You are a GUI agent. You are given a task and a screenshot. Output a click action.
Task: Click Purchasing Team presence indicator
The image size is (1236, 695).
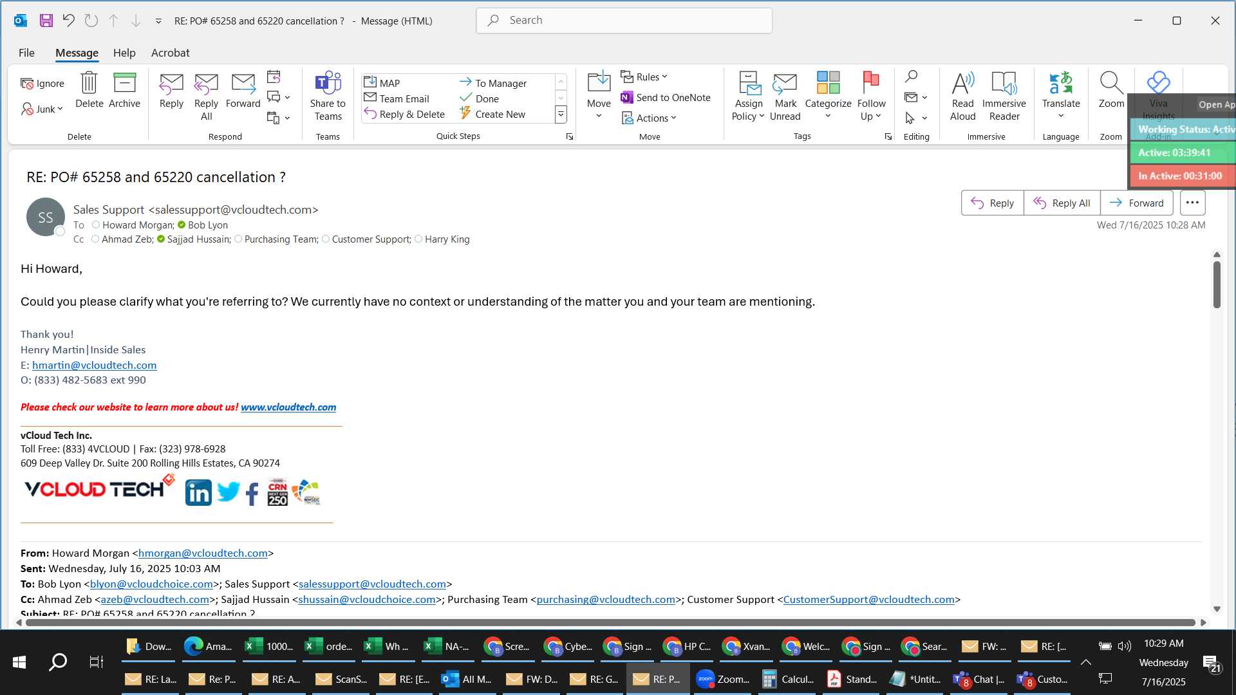(238, 239)
